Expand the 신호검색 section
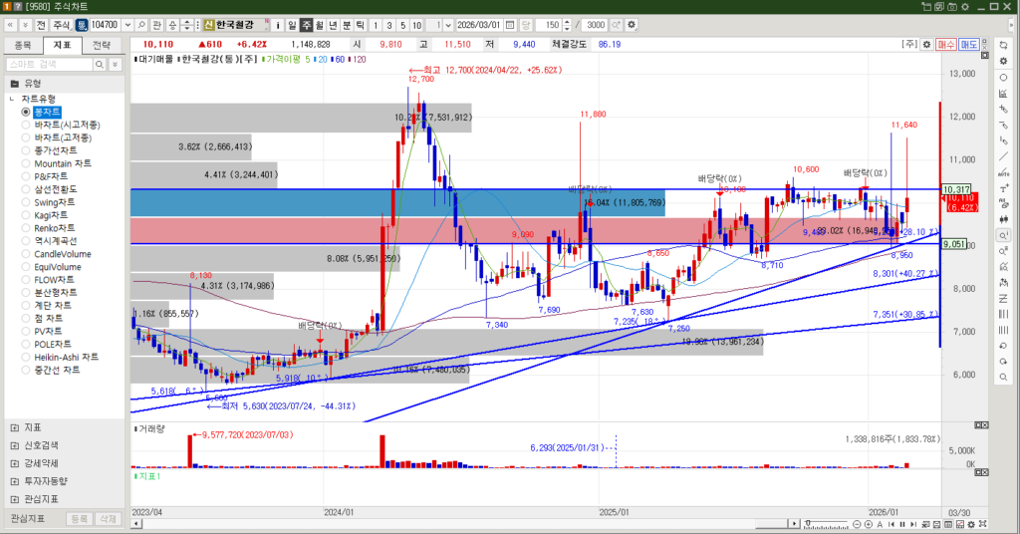This screenshot has height=534, width=1020. coord(14,445)
